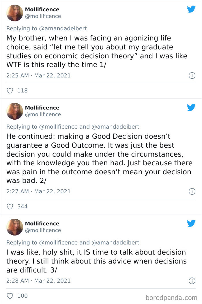Click the heart icon showing 118 likes
This screenshot has height=304, width=202.
click(10, 90)
